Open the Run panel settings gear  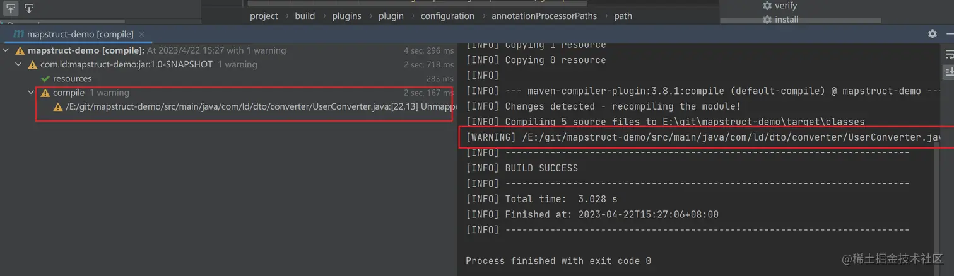[932, 34]
